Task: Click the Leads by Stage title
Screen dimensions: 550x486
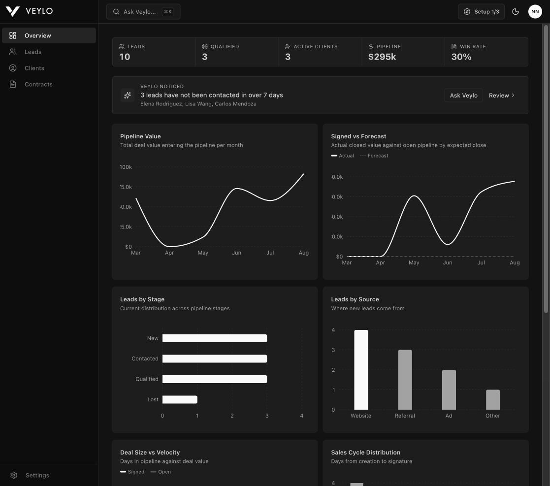Action: point(142,299)
